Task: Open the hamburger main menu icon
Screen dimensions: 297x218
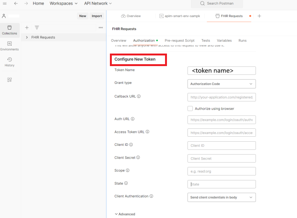Action: tap(5, 3)
